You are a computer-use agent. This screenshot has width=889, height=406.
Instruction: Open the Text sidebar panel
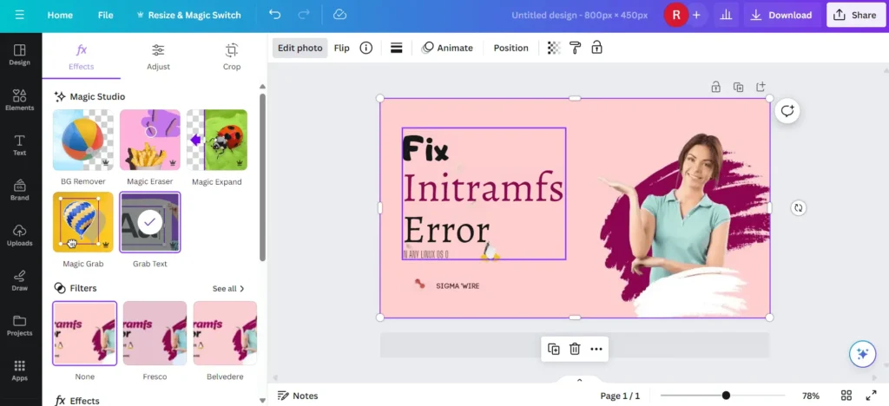(x=20, y=145)
